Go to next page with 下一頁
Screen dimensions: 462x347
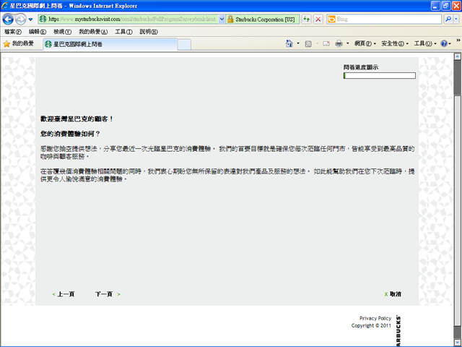(x=108, y=294)
